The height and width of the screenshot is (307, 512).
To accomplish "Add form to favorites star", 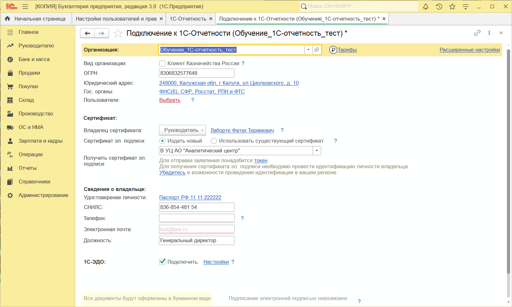I will [x=118, y=33].
